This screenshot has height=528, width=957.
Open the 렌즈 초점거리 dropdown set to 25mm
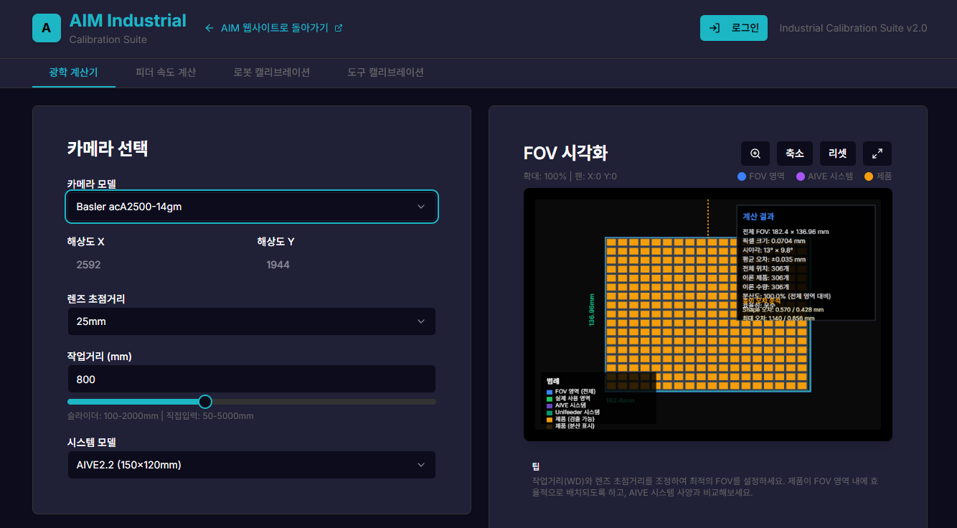(251, 321)
